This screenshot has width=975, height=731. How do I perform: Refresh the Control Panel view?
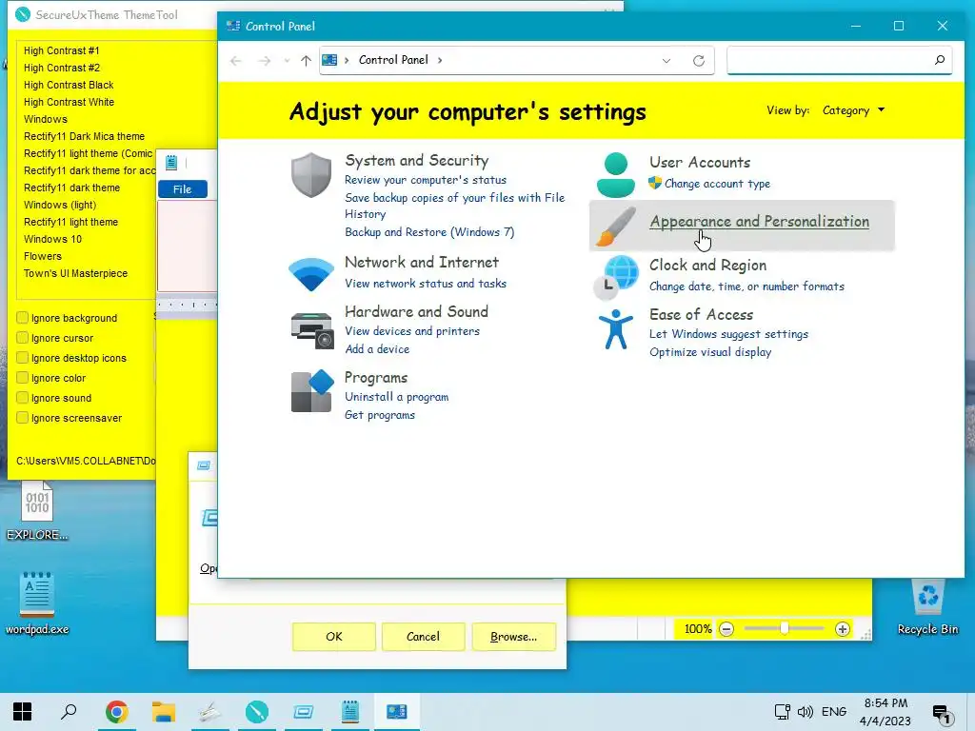click(x=699, y=60)
